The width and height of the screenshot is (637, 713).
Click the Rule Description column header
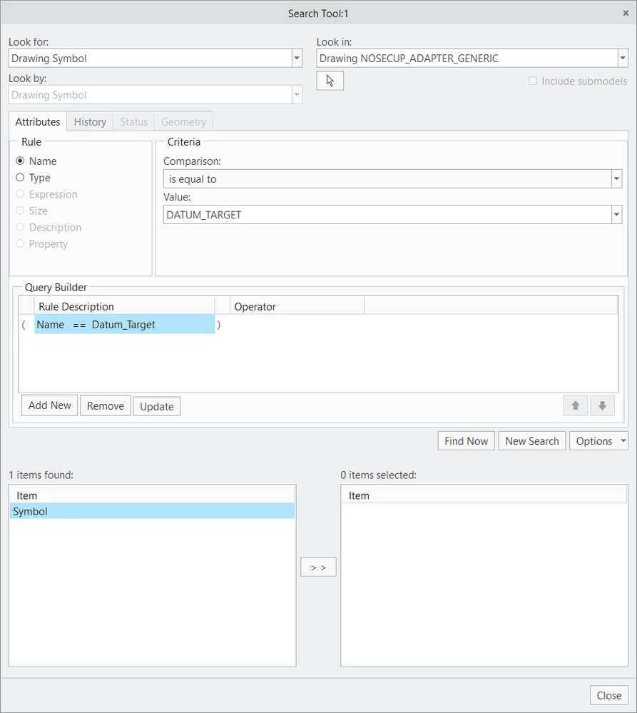pyautogui.click(x=124, y=306)
